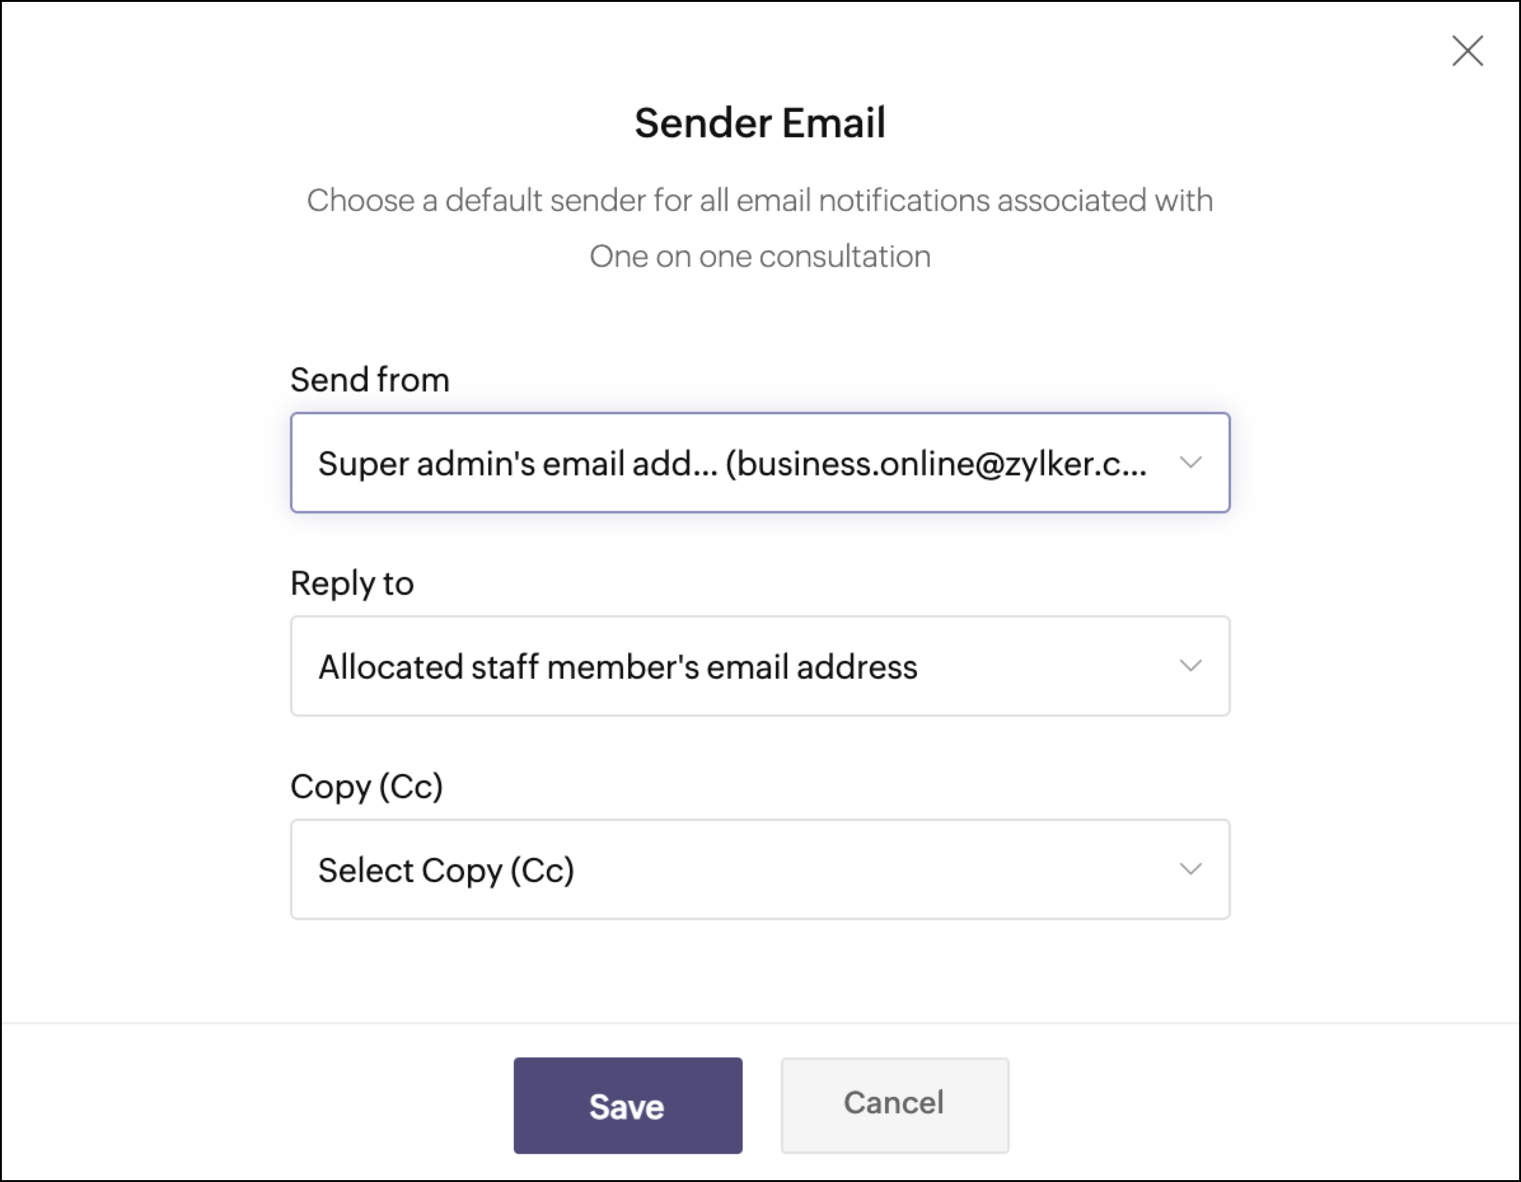Click the Copy (Cc) field label
The height and width of the screenshot is (1182, 1521).
point(366,787)
